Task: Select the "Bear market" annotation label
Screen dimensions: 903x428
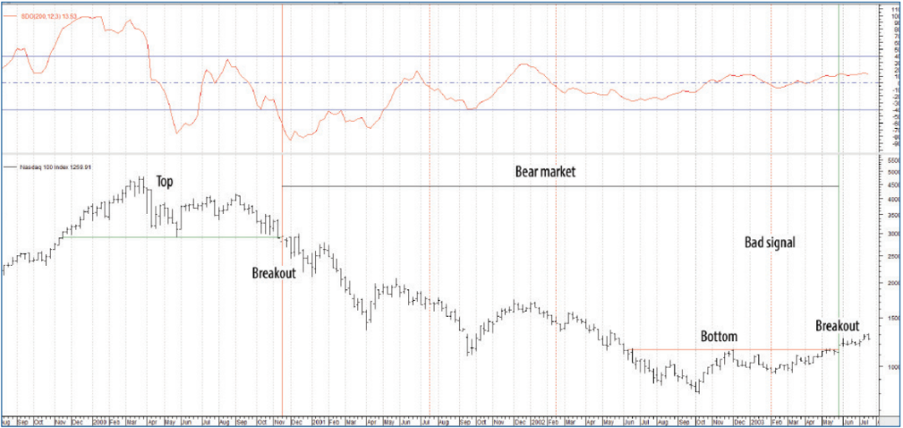Action: pyautogui.click(x=545, y=171)
